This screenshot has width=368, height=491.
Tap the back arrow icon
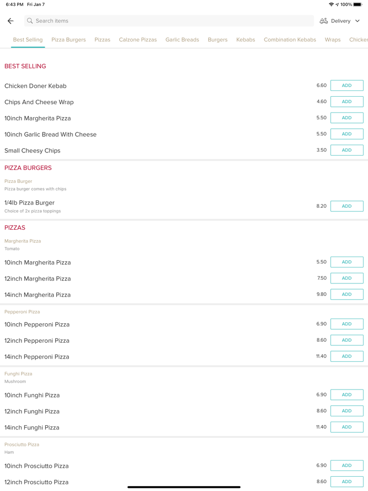pos(11,21)
